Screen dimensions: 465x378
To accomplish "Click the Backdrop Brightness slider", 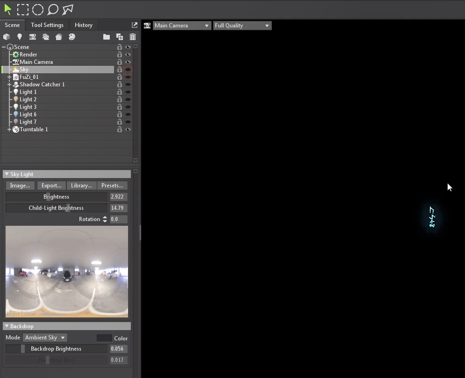I will tap(56, 349).
